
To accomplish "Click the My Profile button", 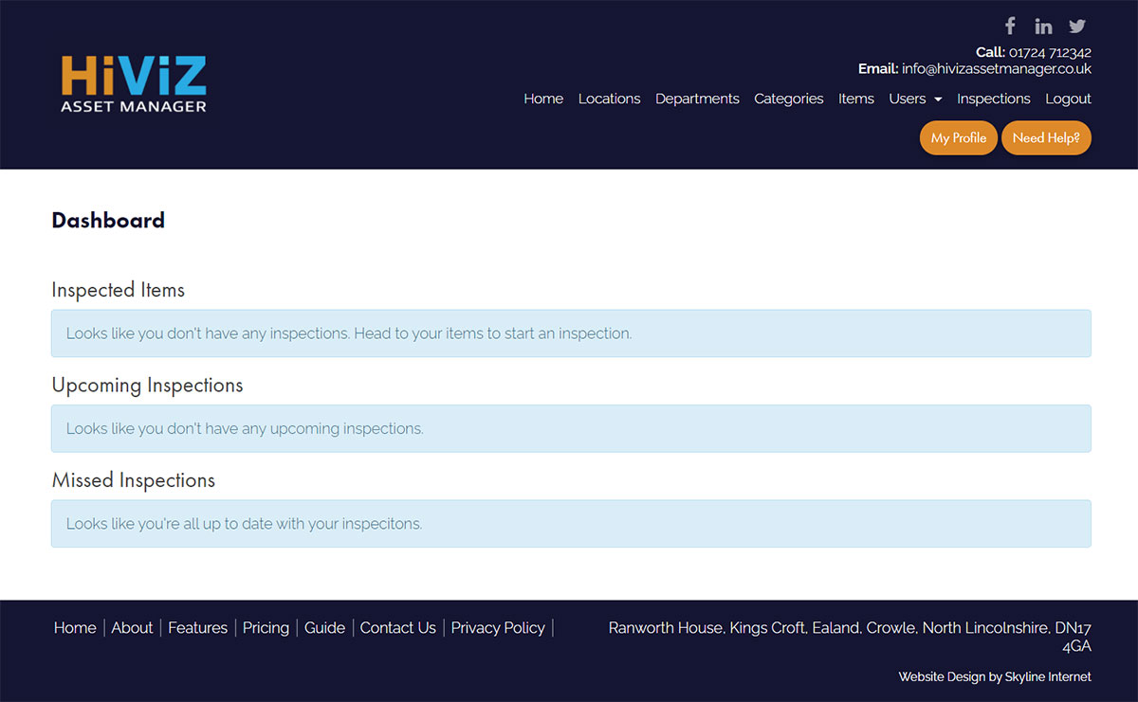I will tap(958, 137).
